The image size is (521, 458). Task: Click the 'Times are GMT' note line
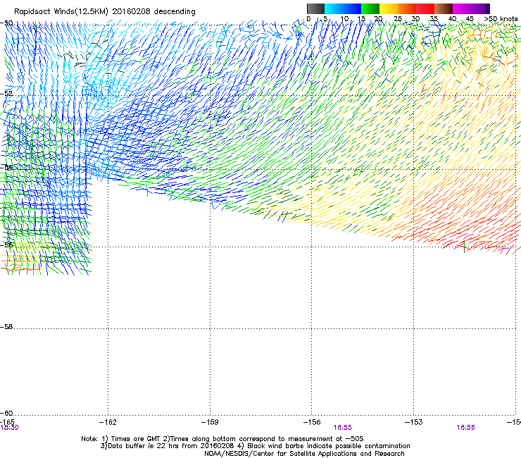[x=222, y=439]
